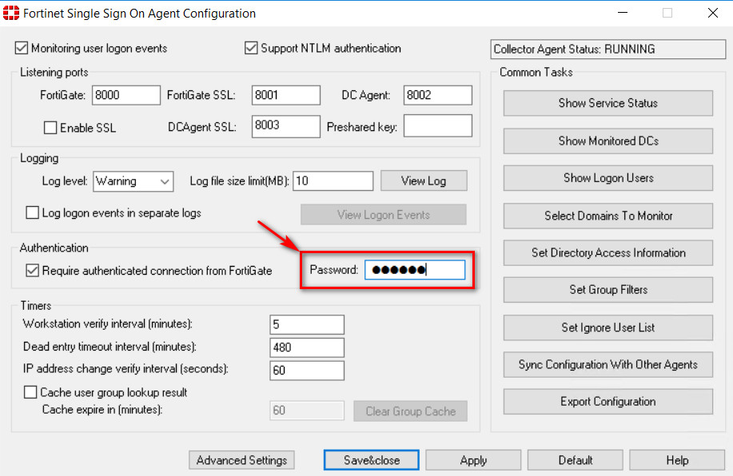This screenshot has height=476, width=733.
Task: Uncheck Require authenticated connection from FortiGate
Action: coord(31,270)
